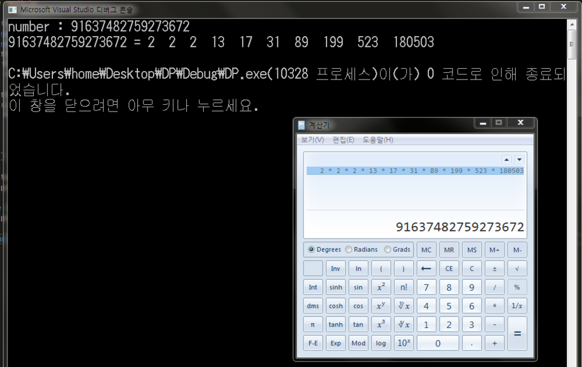Click calculator history up arrow
The height and width of the screenshot is (367, 582).
pyautogui.click(x=506, y=160)
